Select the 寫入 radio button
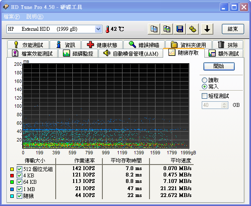Image resolution: width=251 pixels, height=206 pixels. (x=204, y=87)
